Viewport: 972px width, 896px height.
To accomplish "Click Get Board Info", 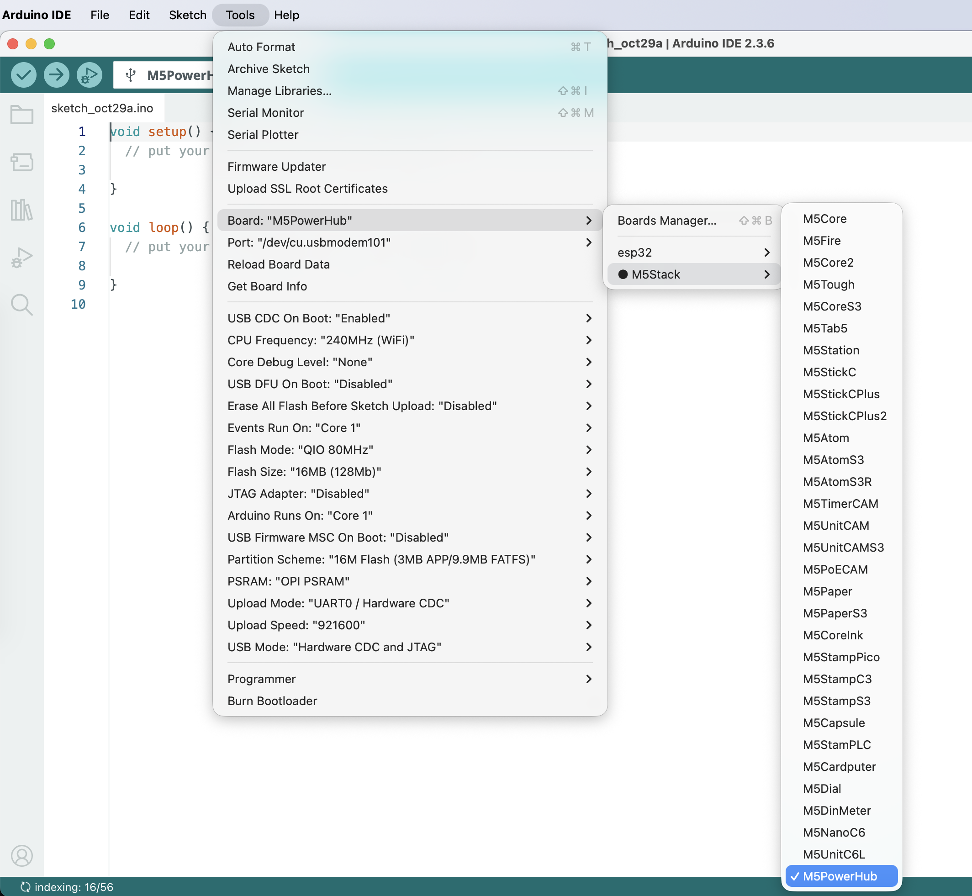I will point(267,286).
